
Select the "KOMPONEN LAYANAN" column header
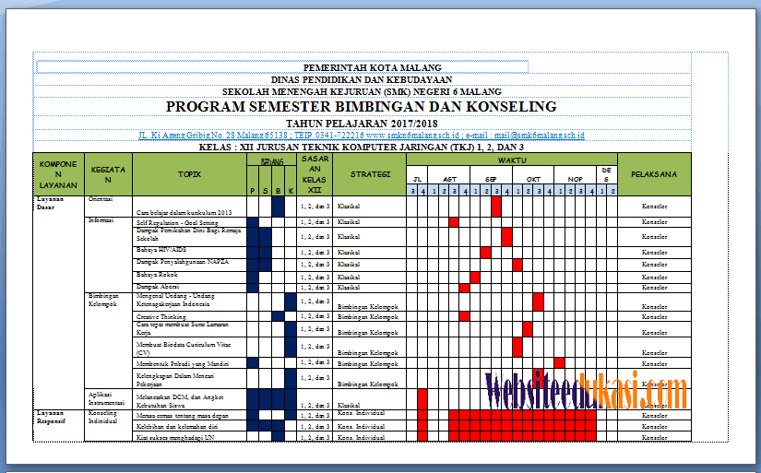tap(58, 174)
